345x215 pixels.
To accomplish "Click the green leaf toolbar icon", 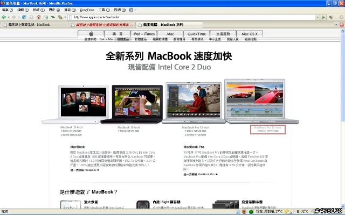I will click(x=53, y=17).
